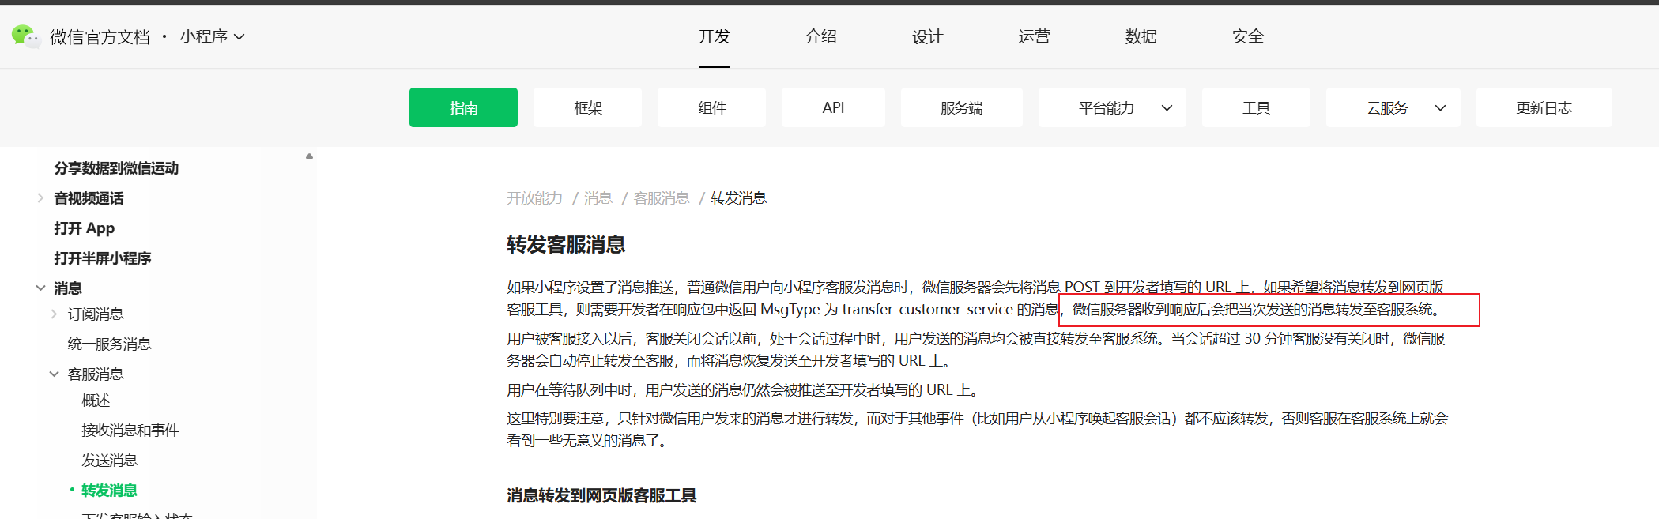Open the 服务端 section
This screenshot has width=1659, height=519.
[x=962, y=107]
